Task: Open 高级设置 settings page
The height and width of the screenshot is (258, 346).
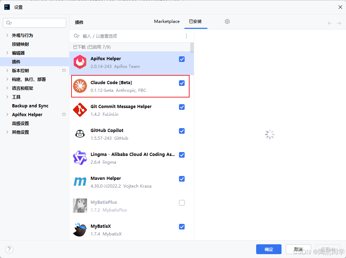Action: [20, 123]
